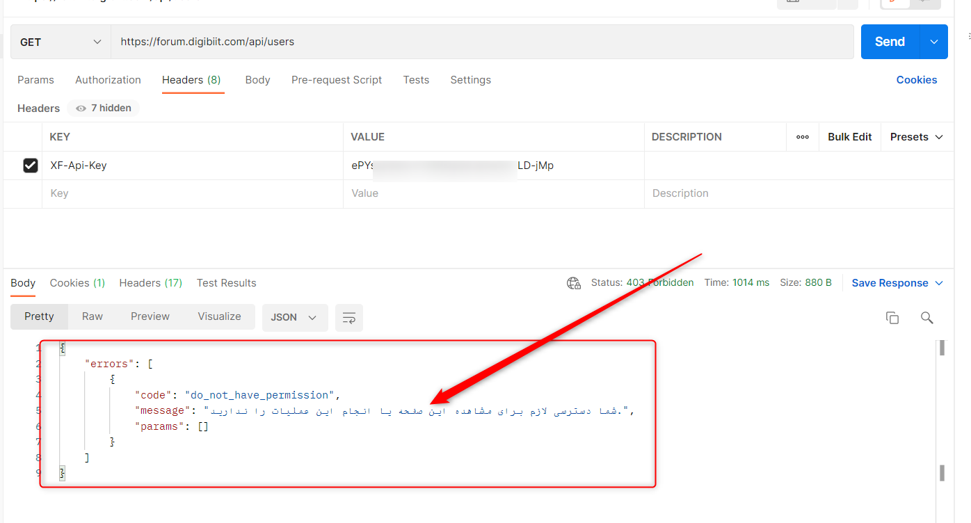Click the API key value cell
Screen dimensions: 971x523
(494, 166)
